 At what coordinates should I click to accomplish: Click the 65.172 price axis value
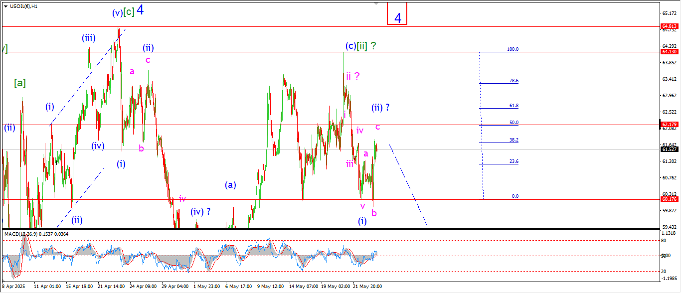point(669,13)
